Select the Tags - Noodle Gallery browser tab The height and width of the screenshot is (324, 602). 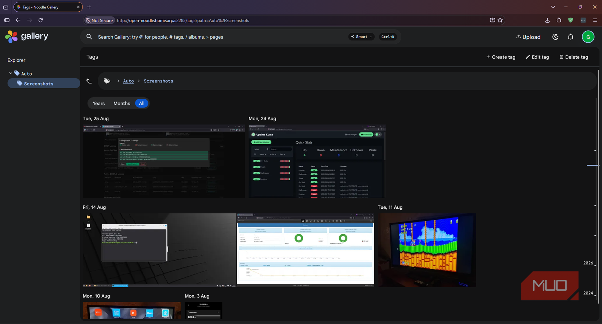pos(48,7)
